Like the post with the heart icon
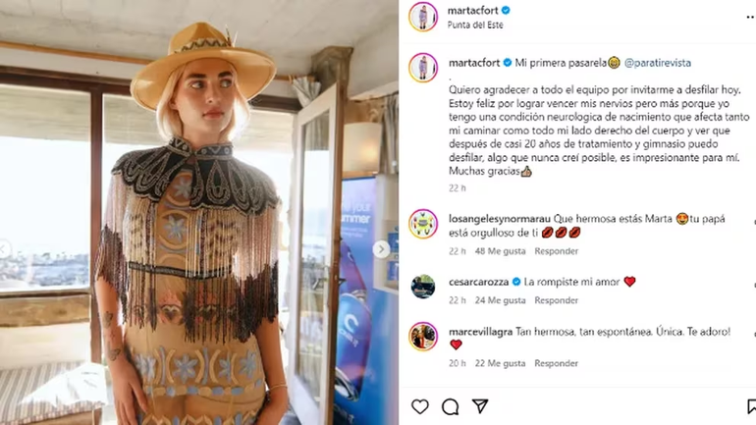Viewport: 756px width, 425px height. [420, 406]
